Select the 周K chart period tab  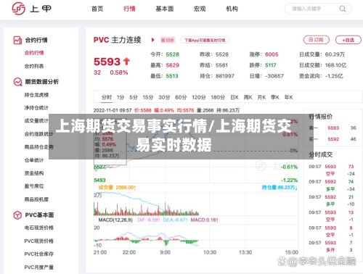pos(248,97)
